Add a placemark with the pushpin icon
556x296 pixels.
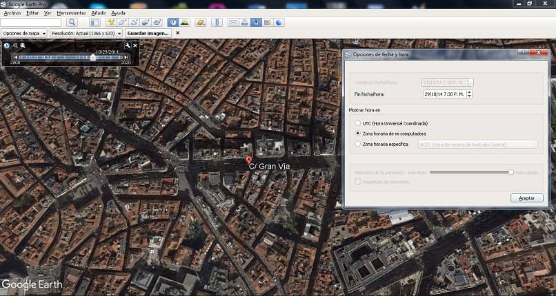click(111, 23)
